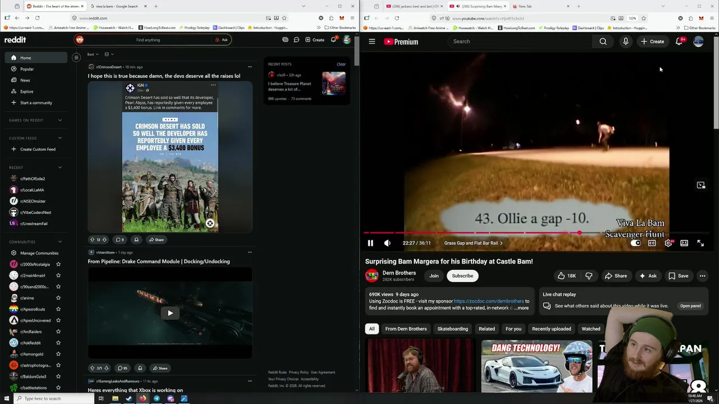Save the video to a playlist
The width and height of the screenshot is (719, 404).
678,276
